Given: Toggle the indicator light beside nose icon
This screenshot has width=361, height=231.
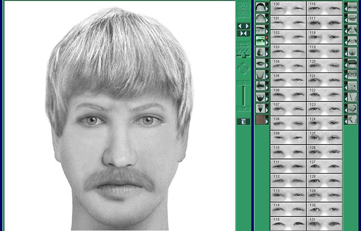Looking at the screenshot, I should (x=267, y=49).
